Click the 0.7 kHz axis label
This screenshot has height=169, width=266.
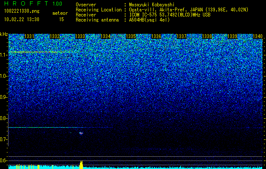click(4, 139)
